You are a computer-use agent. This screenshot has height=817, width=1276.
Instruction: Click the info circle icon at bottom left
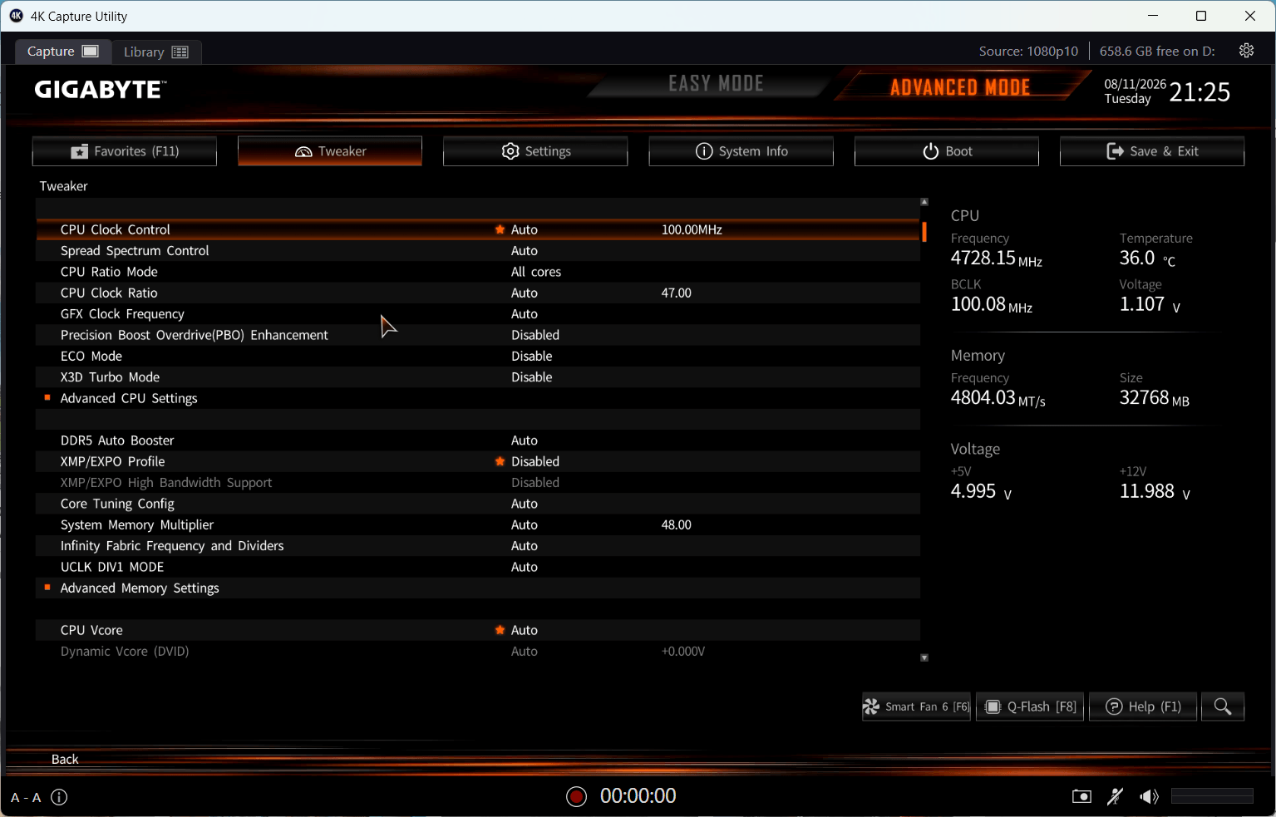(59, 797)
